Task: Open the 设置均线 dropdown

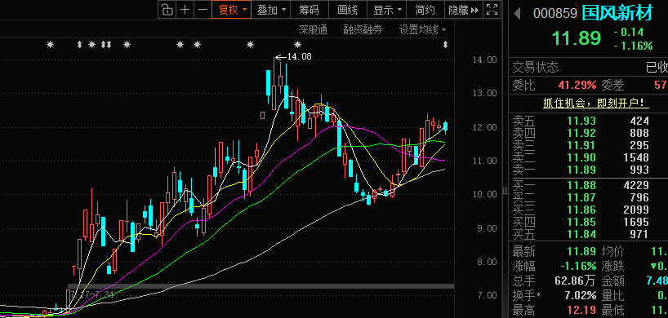Action: (x=422, y=29)
